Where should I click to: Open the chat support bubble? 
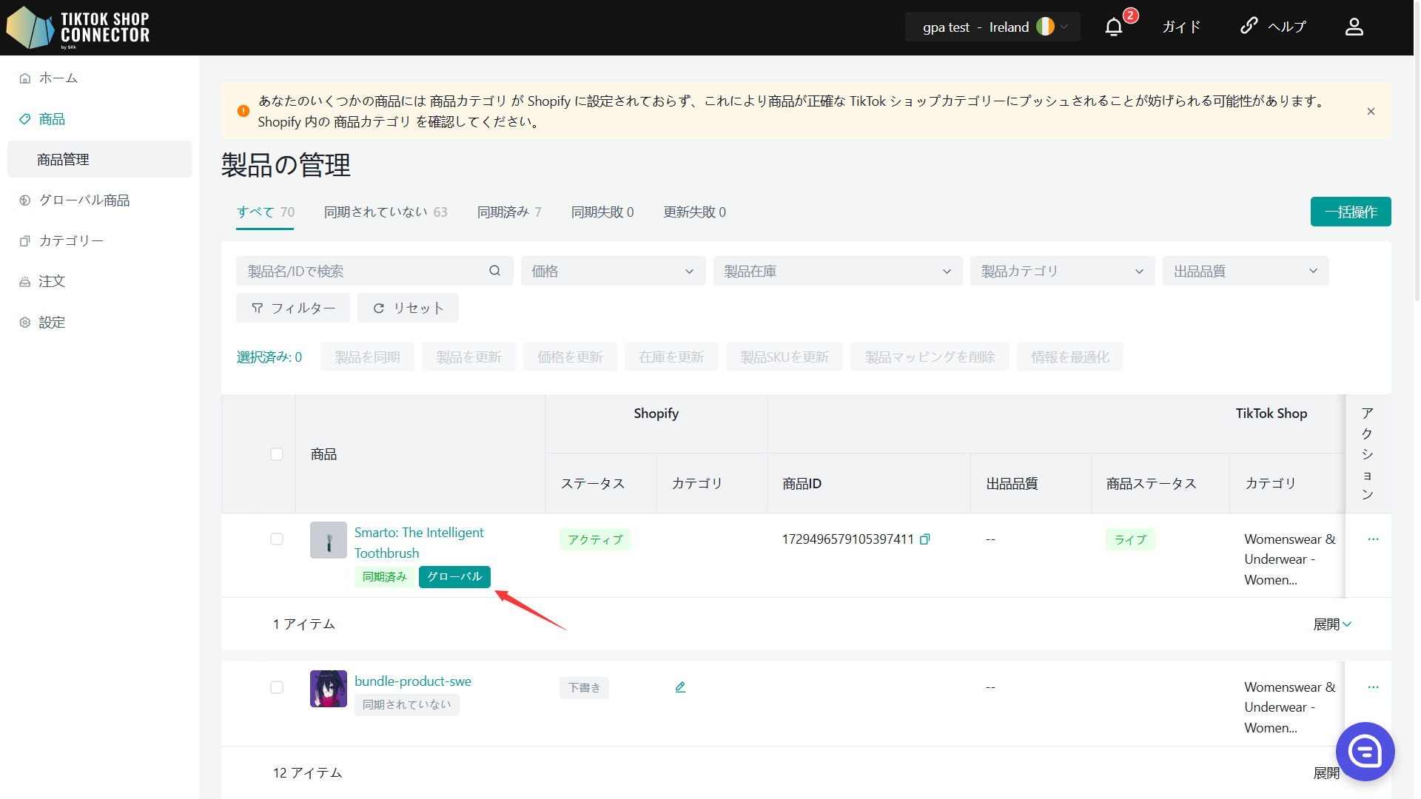[x=1365, y=752]
